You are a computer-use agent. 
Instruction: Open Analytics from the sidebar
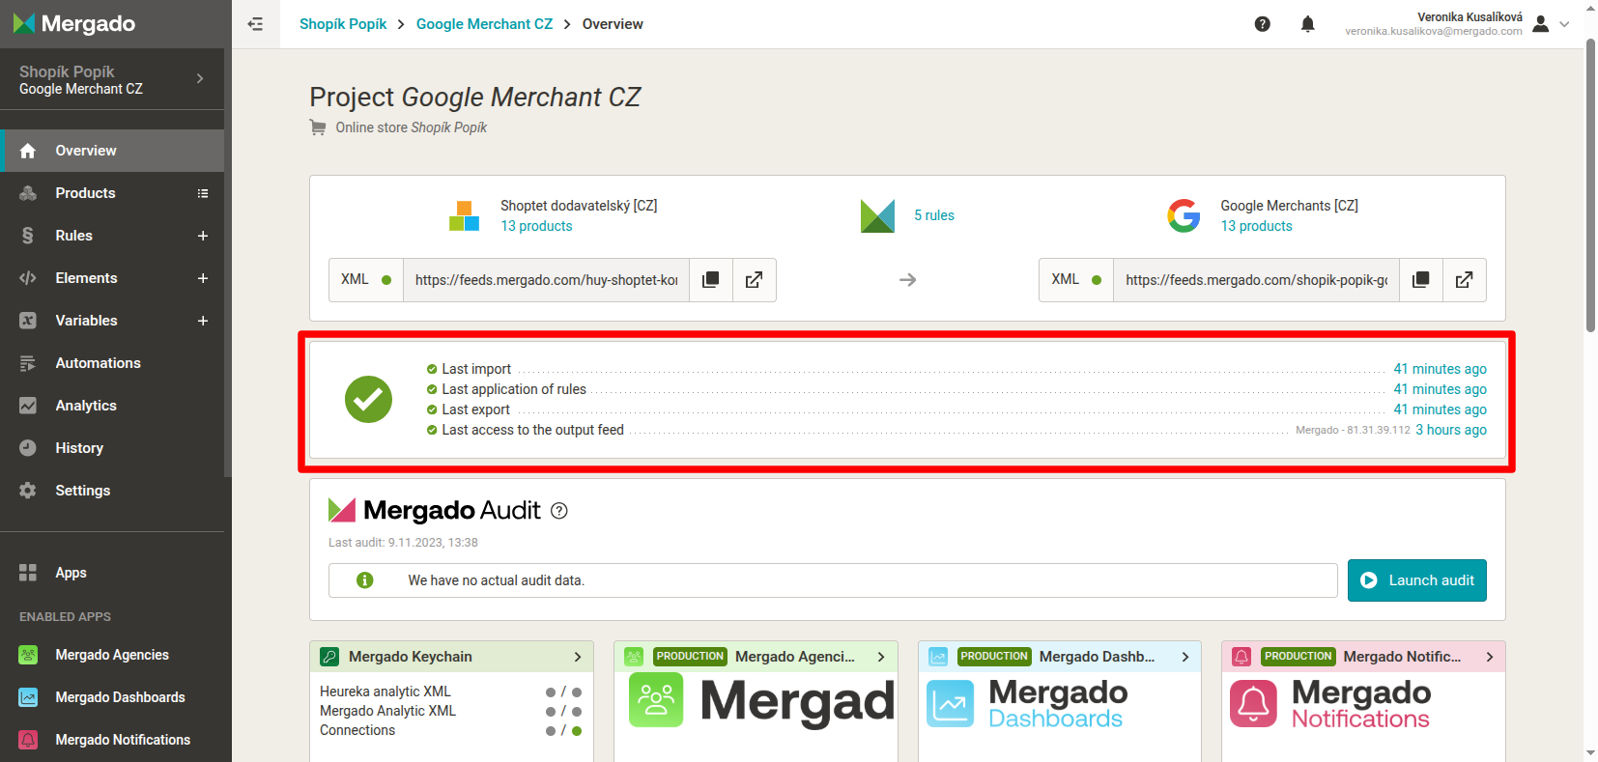[x=86, y=406]
